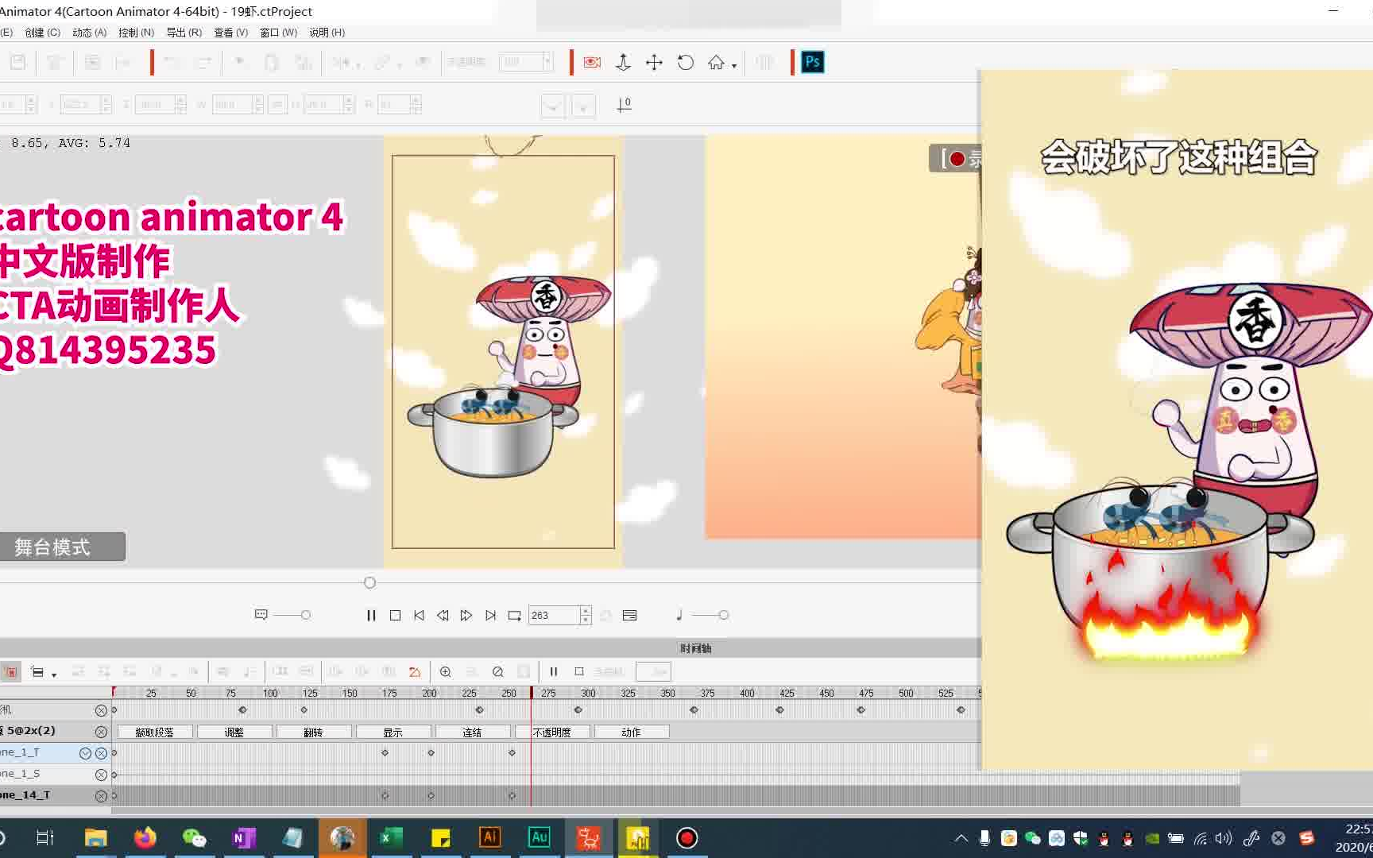Click the home view icon
The width and height of the screenshot is (1373, 858).
click(x=716, y=62)
